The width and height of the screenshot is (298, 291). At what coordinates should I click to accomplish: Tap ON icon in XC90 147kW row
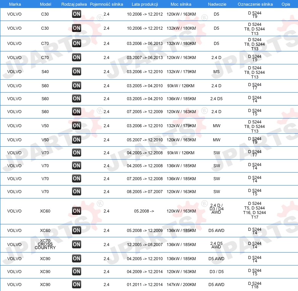(x=77, y=285)
